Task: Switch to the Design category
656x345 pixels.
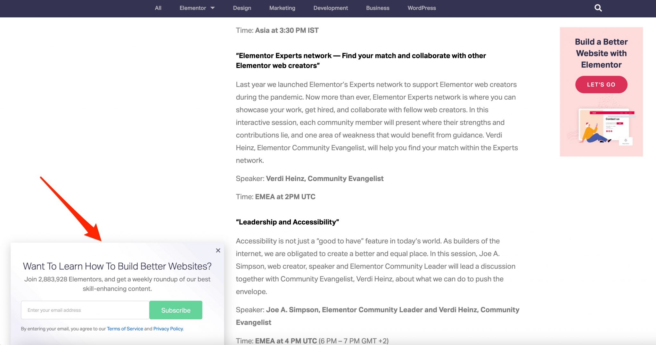Action: click(x=242, y=8)
